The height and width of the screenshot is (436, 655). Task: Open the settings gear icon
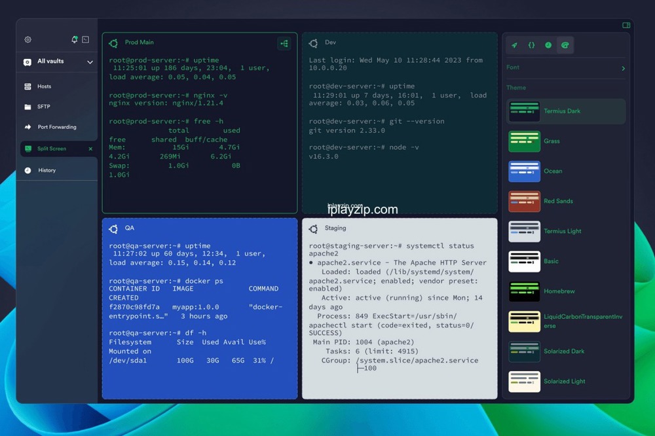(28, 39)
